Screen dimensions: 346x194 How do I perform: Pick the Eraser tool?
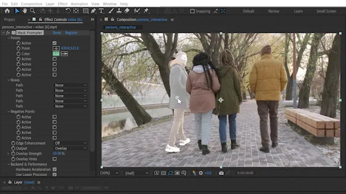click(127, 11)
